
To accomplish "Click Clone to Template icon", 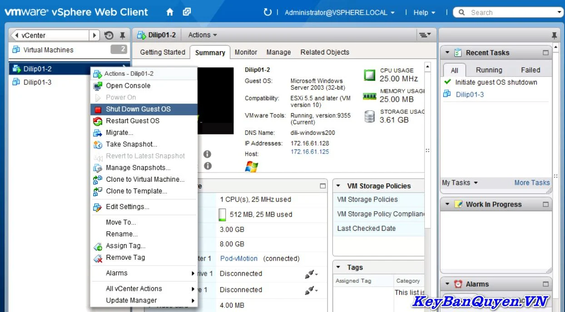I will tap(98, 192).
